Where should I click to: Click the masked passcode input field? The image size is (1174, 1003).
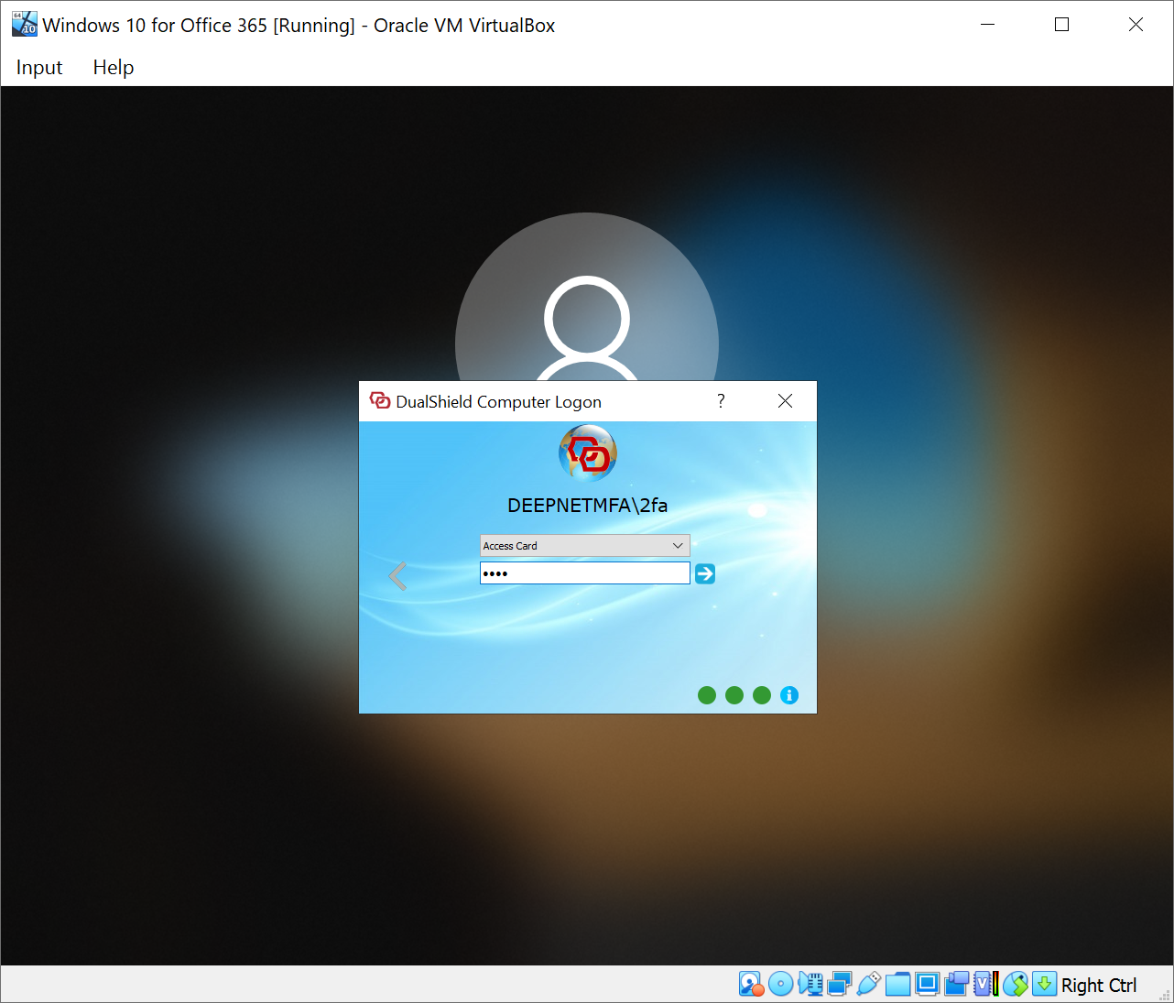click(x=584, y=573)
